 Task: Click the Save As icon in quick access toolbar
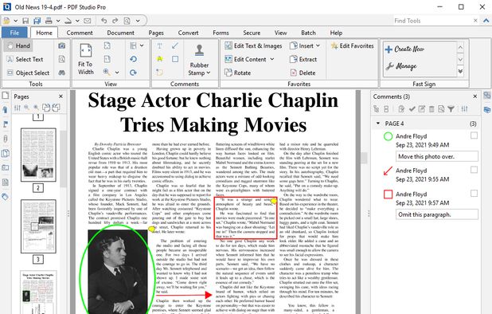37,21
